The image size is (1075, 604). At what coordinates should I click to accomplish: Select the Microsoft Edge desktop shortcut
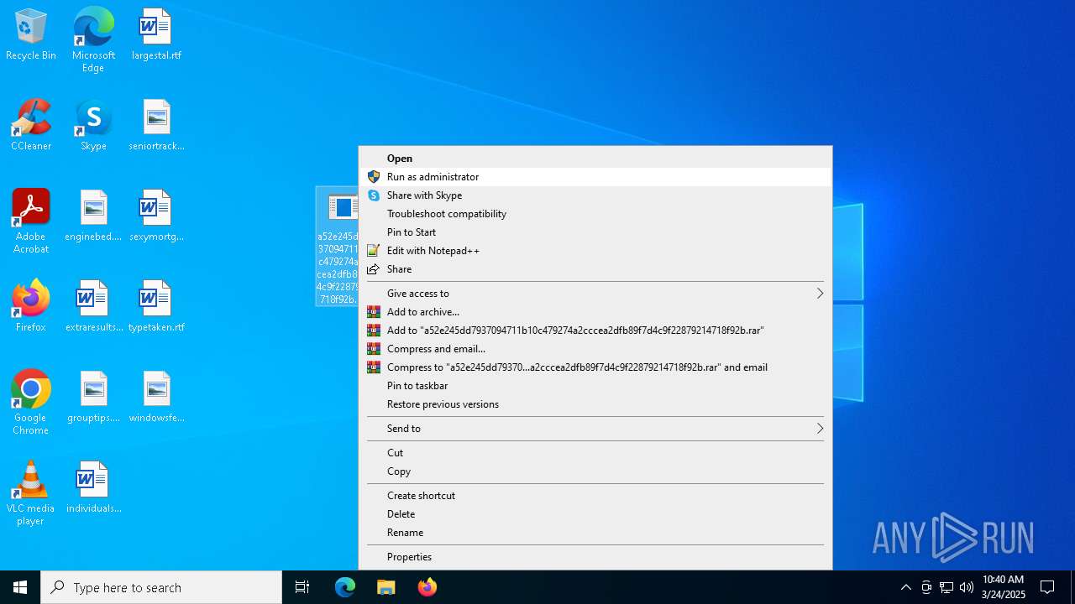click(x=93, y=40)
